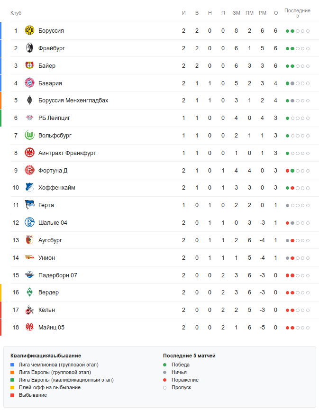Select the Eintracht Frankfurt crest
Viewport: 319px width, 411px height.
(29, 153)
